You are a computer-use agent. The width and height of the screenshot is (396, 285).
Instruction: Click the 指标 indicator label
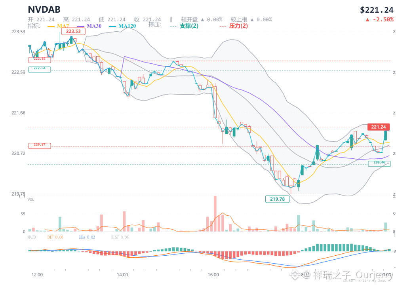(34, 26)
